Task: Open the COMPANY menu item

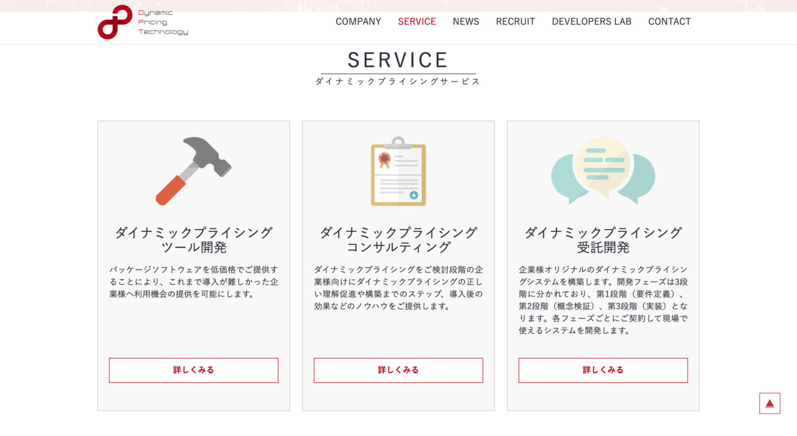Action: (x=358, y=21)
